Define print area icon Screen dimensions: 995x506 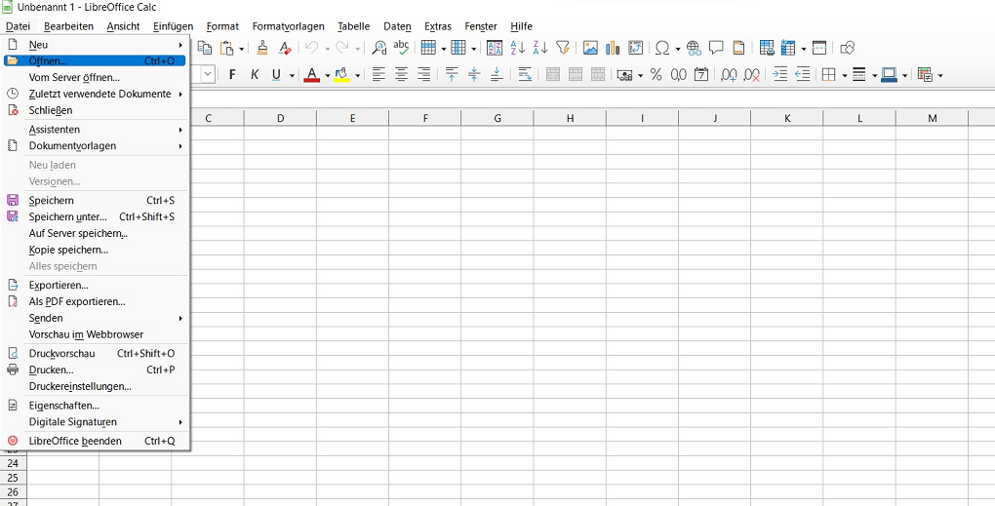coord(767,48)
